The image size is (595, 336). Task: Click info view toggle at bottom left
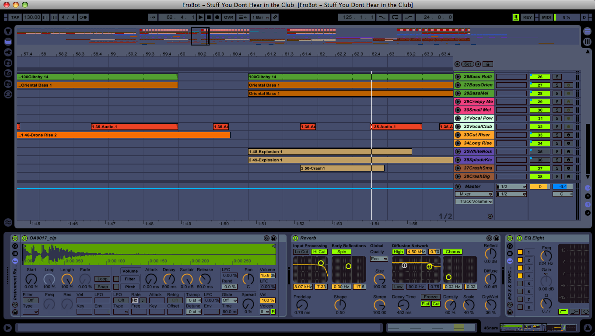pos(8,327)
